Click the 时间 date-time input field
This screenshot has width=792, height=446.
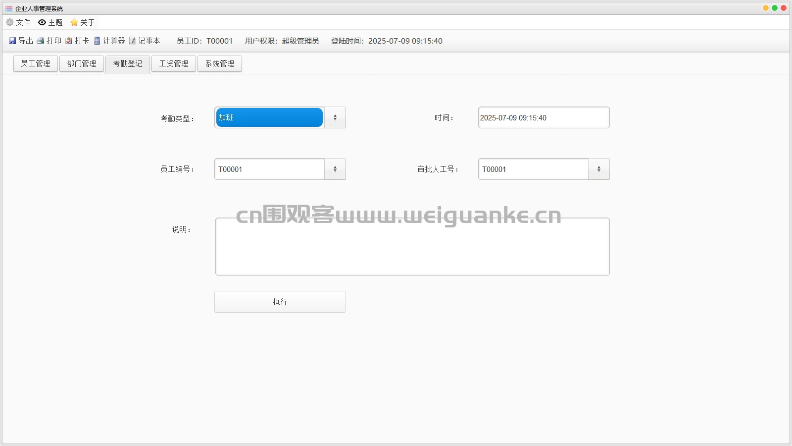[544, 117]
